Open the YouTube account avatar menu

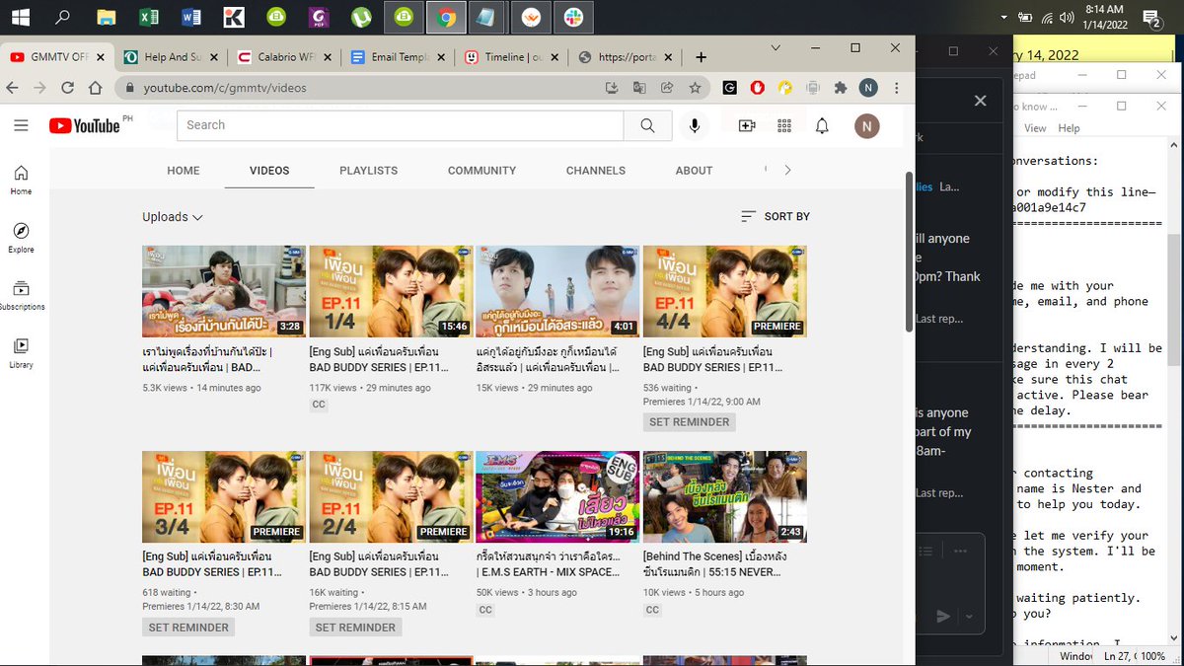[866, 125]
